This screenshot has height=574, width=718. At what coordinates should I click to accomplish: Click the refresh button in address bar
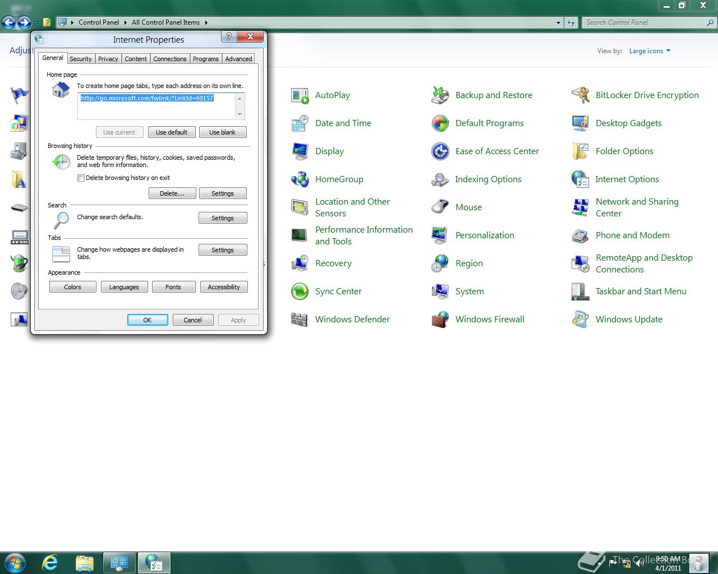[571, 22]
